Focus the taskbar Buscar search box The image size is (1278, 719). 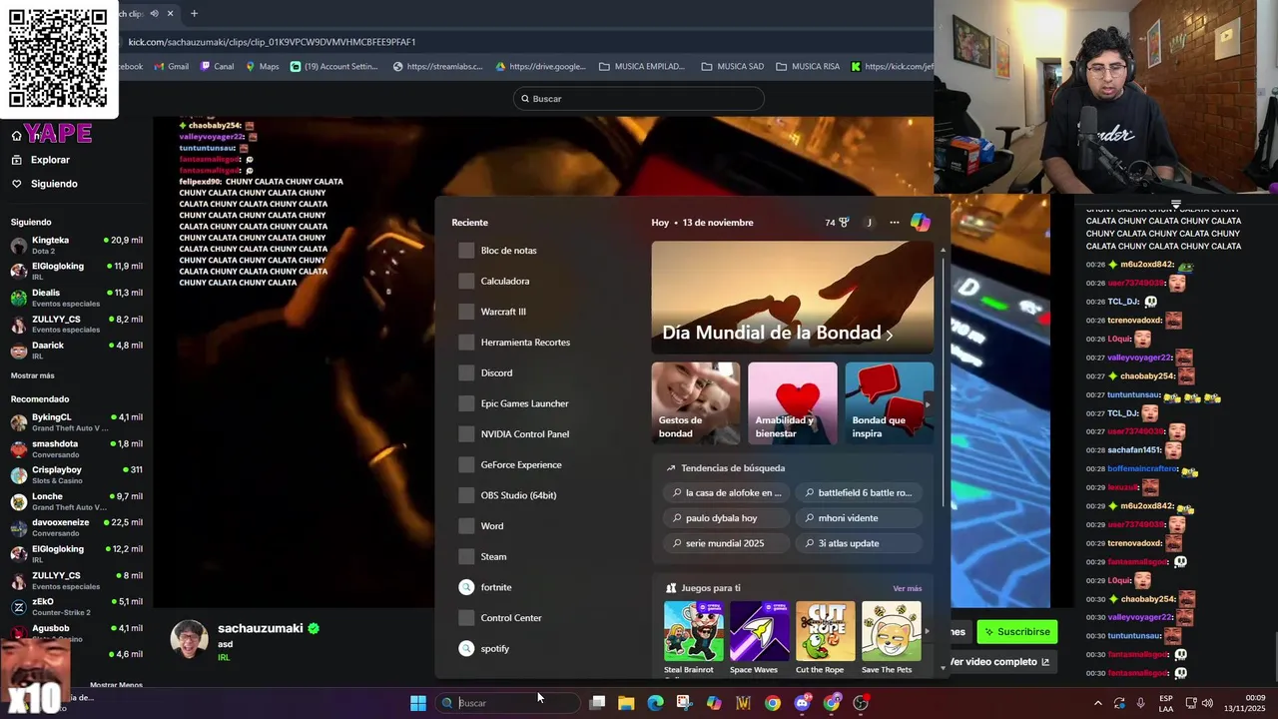click(509, 703)
